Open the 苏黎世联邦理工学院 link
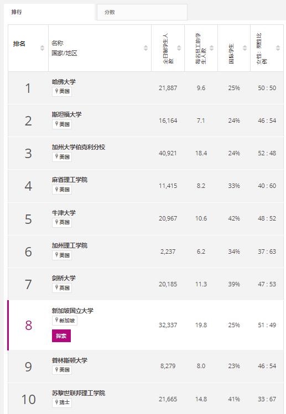The height and width of the screenshot is (414, 286). click(x=79, y=393)
